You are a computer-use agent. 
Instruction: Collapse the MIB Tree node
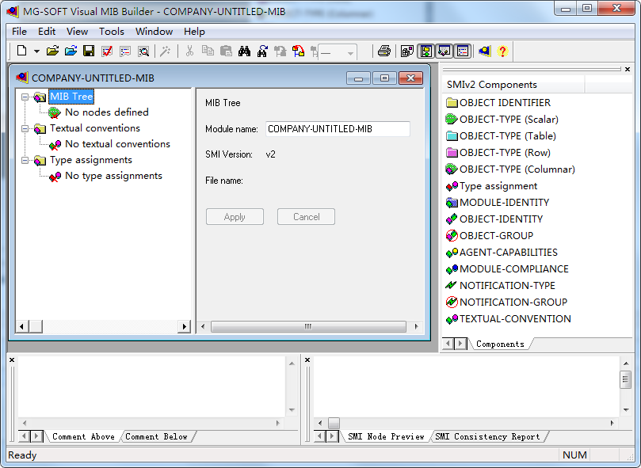[24, 97]
